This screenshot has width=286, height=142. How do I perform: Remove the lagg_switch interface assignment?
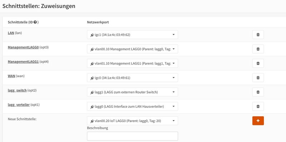(x=258, y=92)
